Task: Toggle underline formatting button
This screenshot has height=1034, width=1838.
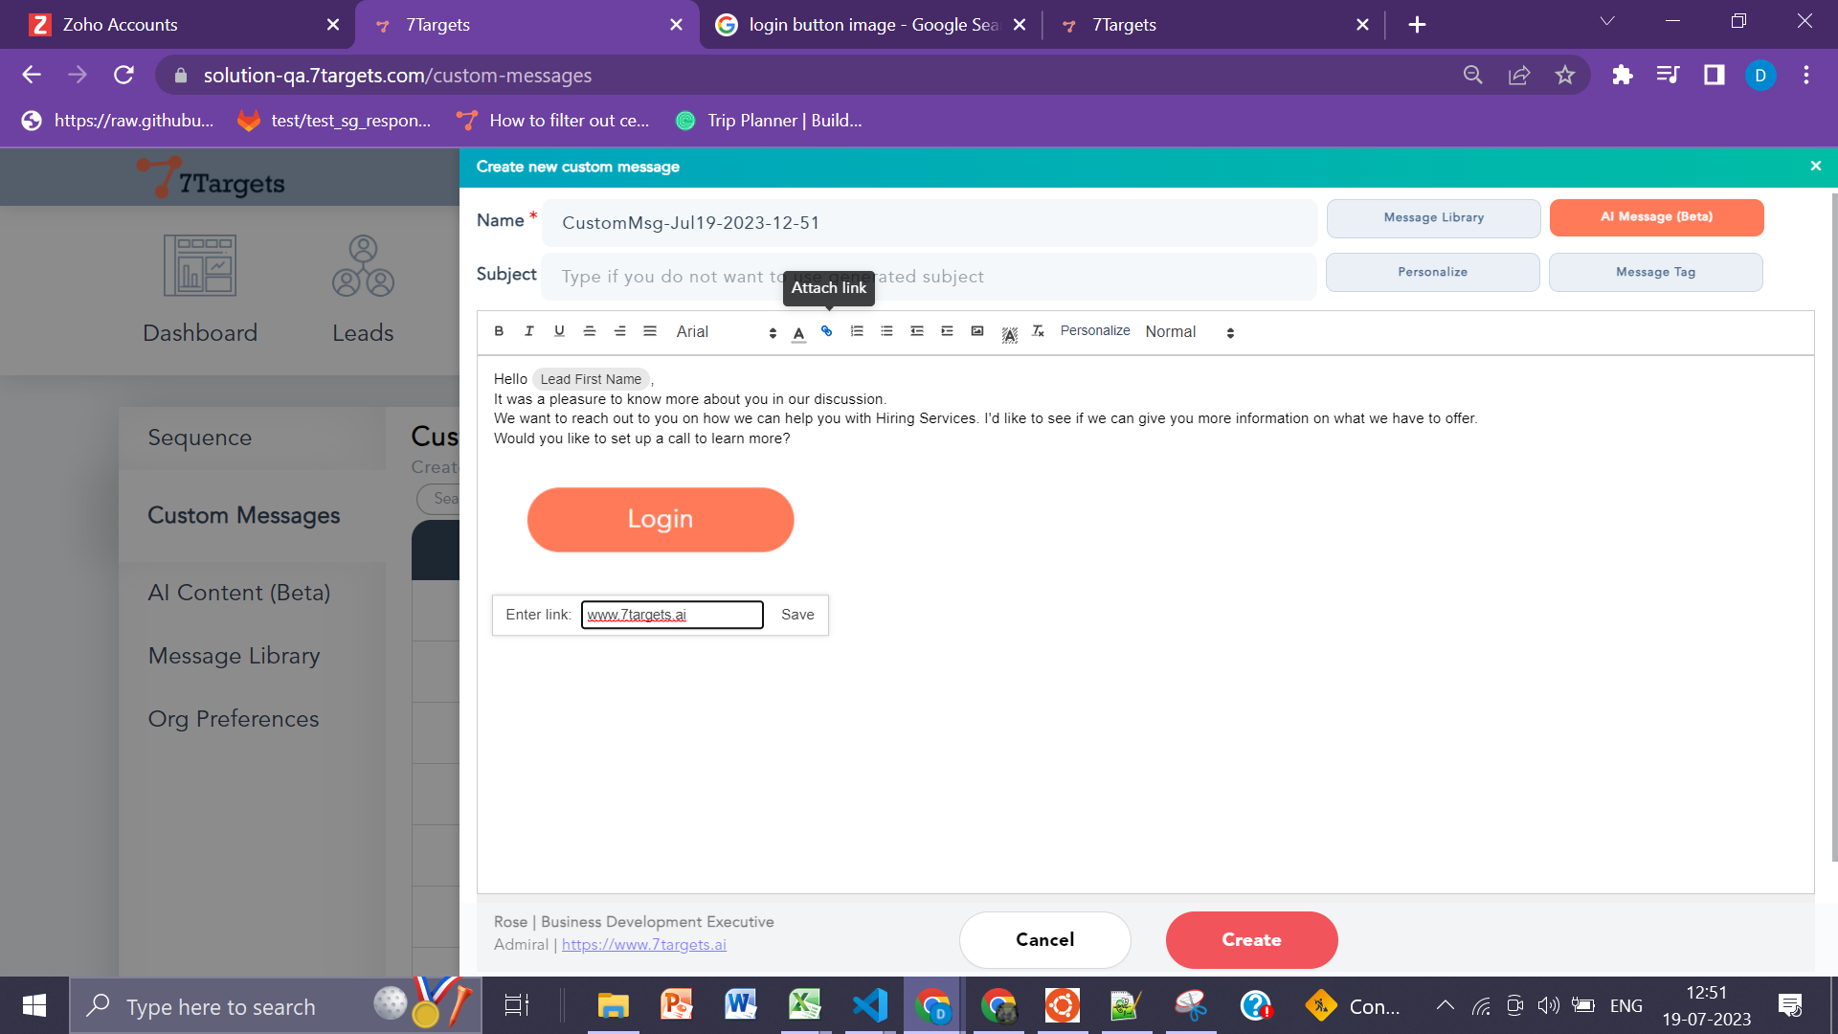Action: (559, 331)
